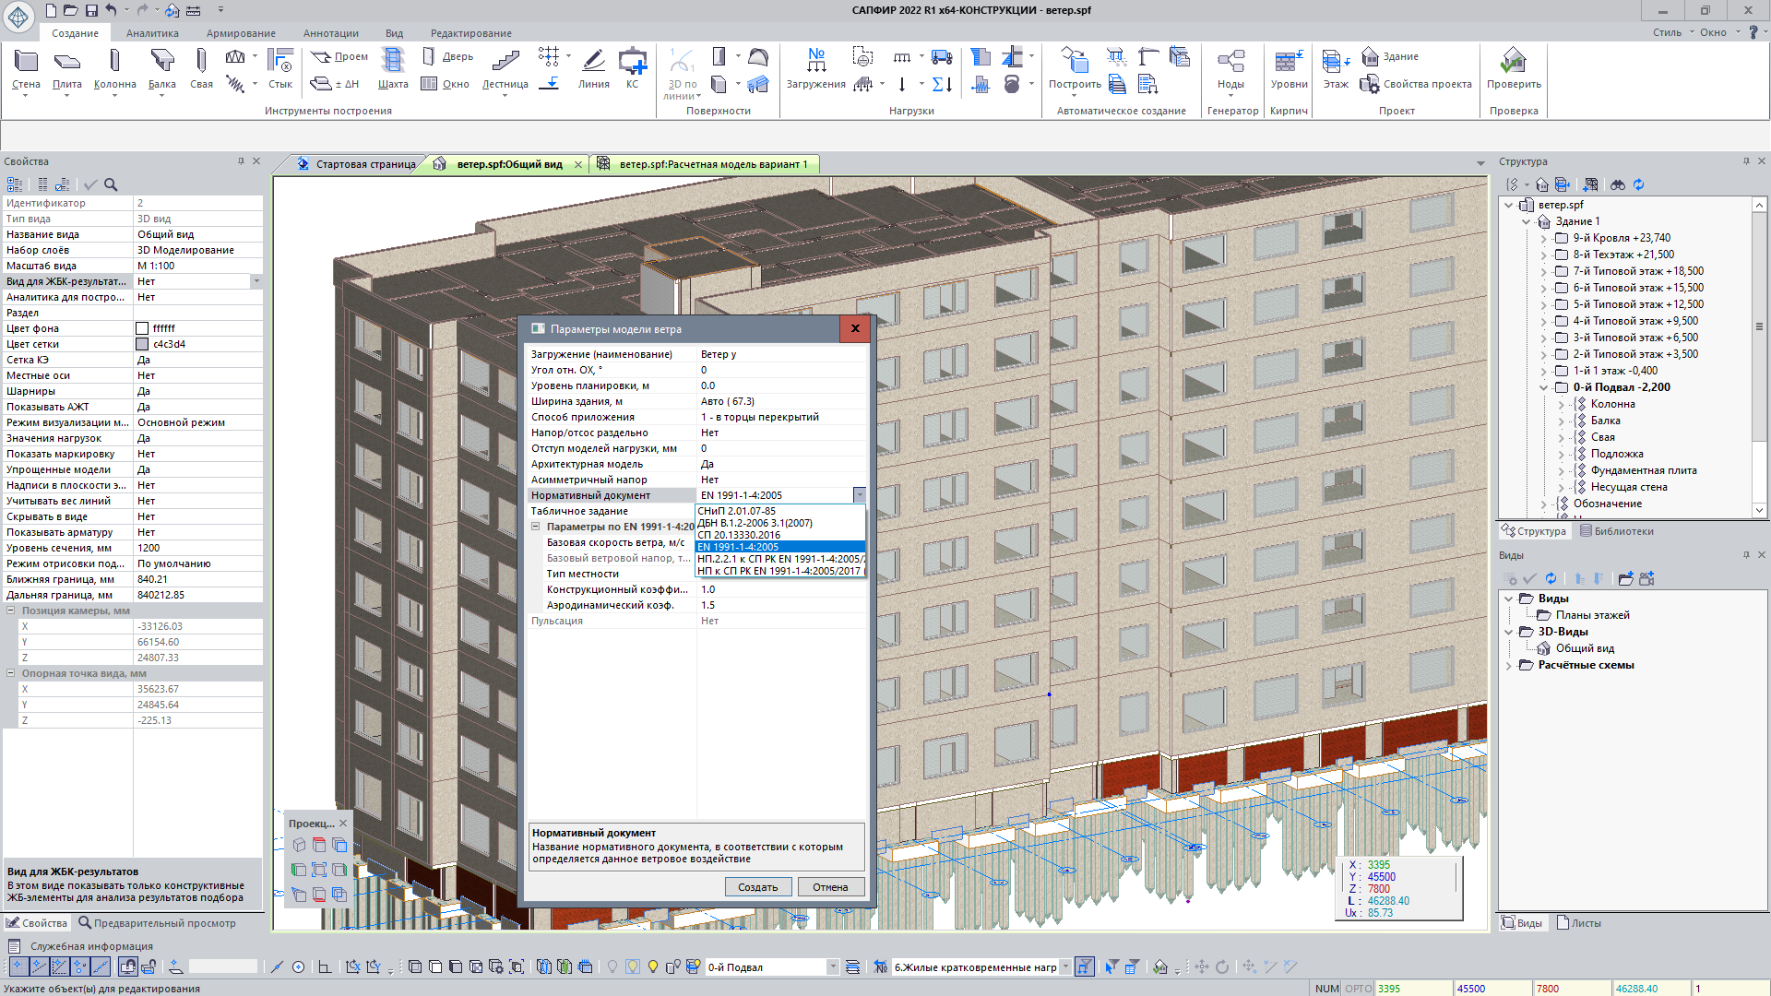Open the Нормативный документ dropdown arrow
The width and height of the screenshot is (1771, 996).
(x=859, y=495)
